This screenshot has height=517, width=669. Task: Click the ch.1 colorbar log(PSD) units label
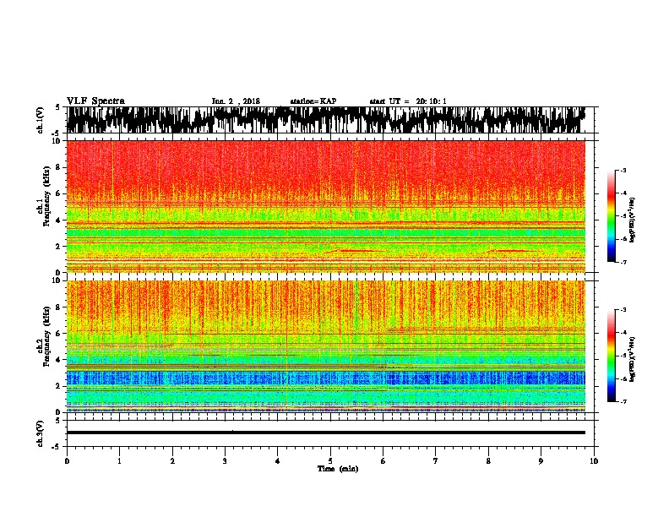click(632, 220)
